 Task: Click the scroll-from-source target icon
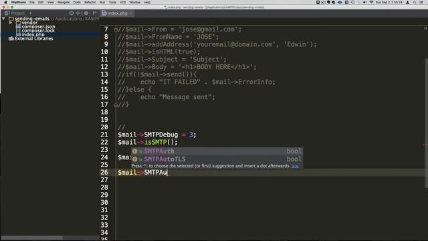72,13
